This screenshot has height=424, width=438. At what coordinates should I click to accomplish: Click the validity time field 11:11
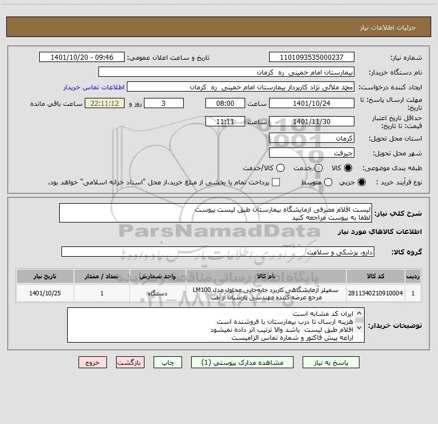(x=225, y=121)
